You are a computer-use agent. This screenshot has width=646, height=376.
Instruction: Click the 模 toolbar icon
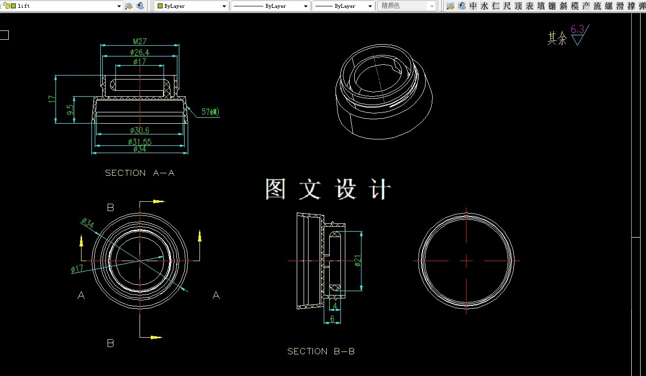[x=575, y=6]
